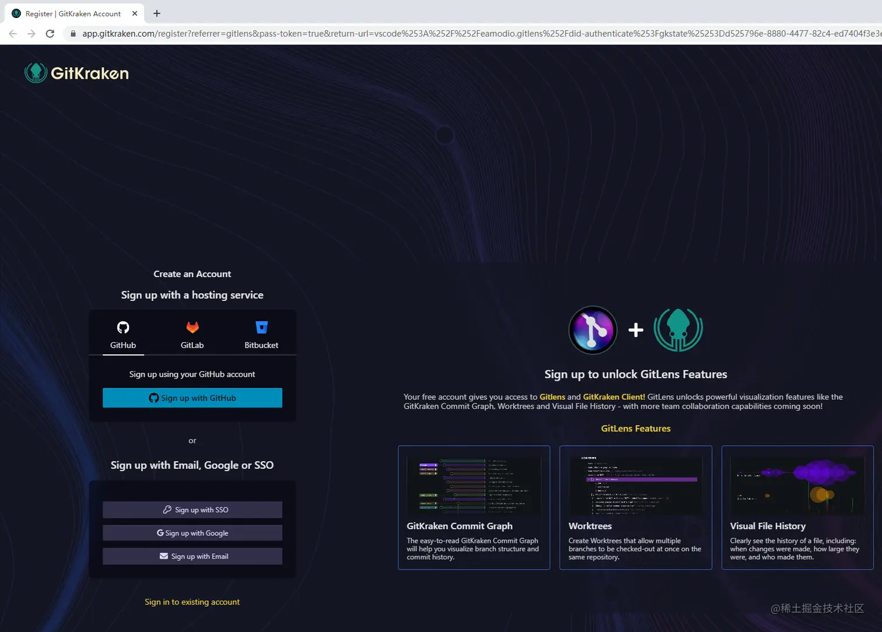
Task: Click the GitKraken Commit Graph heading
Action: coord(460,526)
